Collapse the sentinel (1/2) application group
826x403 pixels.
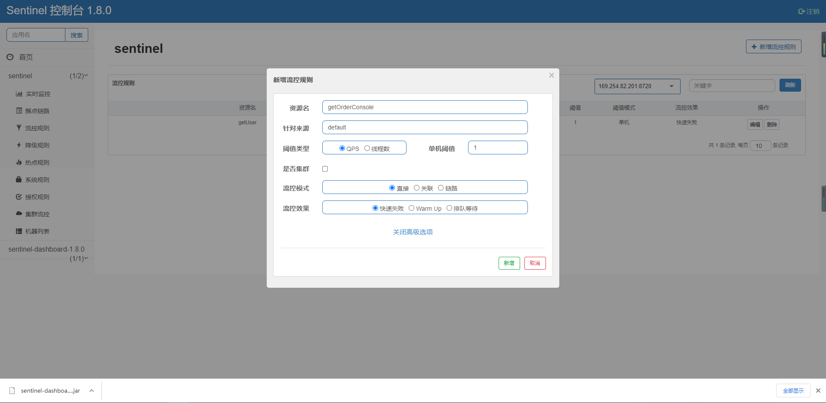(x=48, y=76)
